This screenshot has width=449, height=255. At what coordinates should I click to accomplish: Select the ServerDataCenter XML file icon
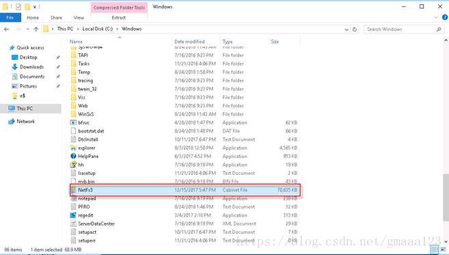74,224
